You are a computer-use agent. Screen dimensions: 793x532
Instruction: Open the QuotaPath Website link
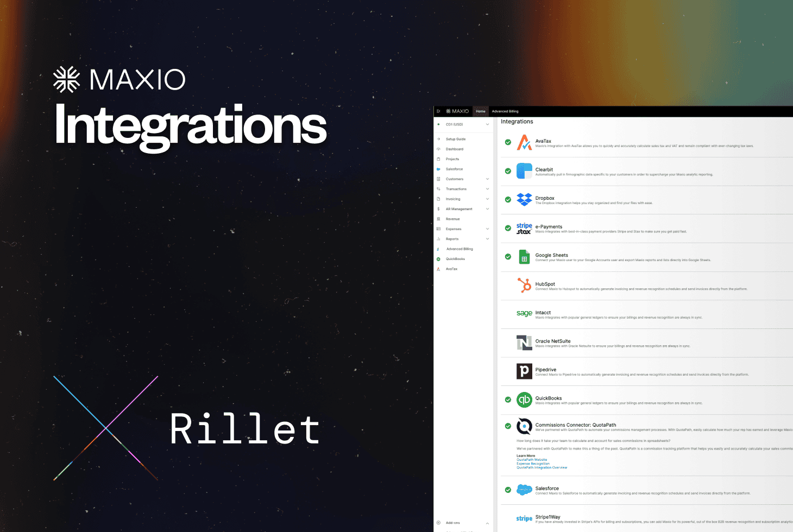tap(532, 460)
